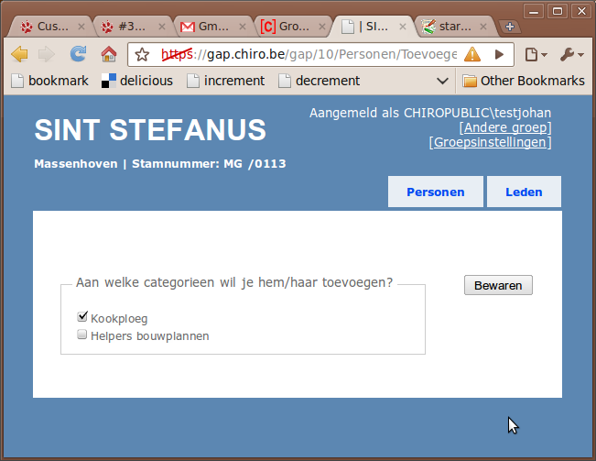This screenshot has width=596, height=461.
Task: Check the Helpers bouwplannen checkbox
Action: 81,335
